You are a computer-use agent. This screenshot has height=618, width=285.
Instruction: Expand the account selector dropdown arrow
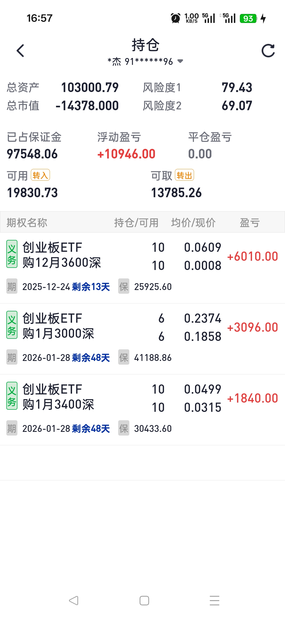[x=180, y=61]
